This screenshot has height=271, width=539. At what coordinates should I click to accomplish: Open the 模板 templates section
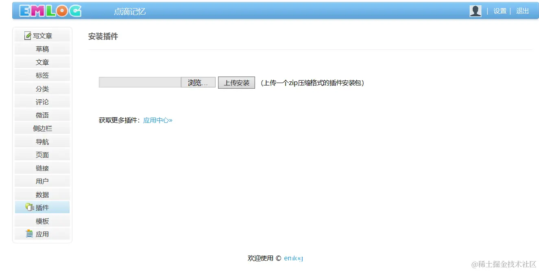coord(42,221)
